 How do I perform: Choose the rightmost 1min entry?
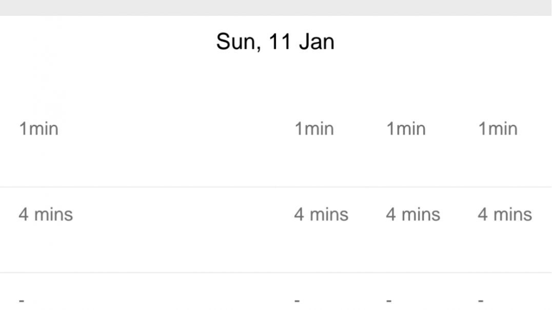tap(498, 128)
